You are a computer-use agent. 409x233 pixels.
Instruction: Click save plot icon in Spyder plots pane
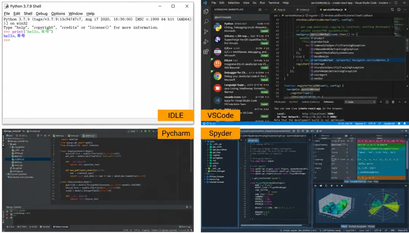click(x=315, y=186)
